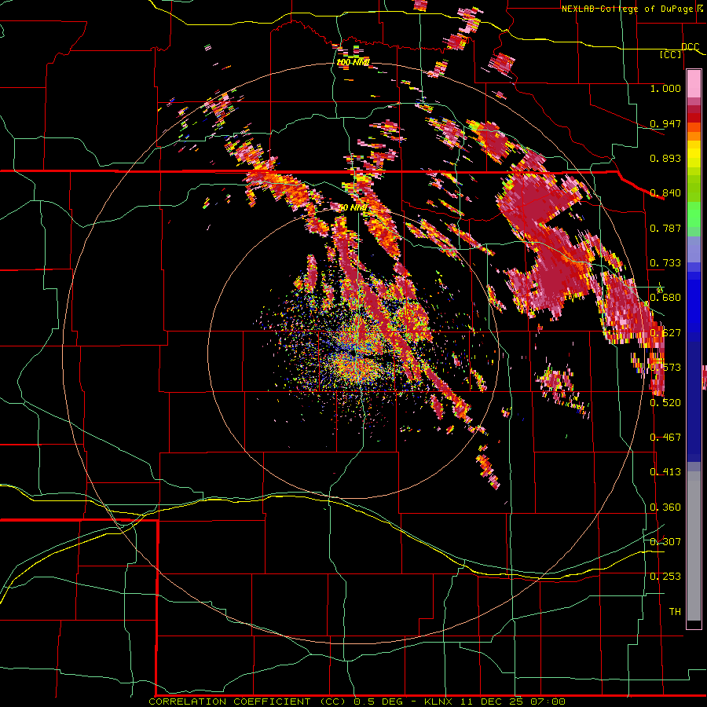This screenshot has height=707, width=707.
Task: Click the CORRELATION COEFFICIENT (CC) caption text
Action: tap(248, 702)
